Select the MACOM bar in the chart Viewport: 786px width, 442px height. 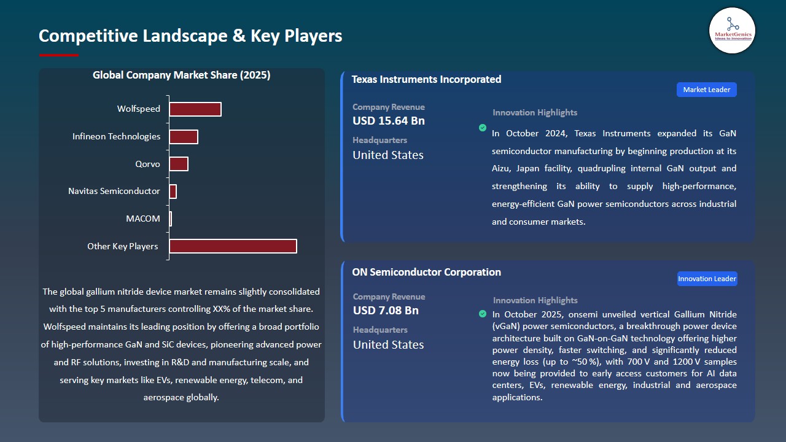click(170, 219)
